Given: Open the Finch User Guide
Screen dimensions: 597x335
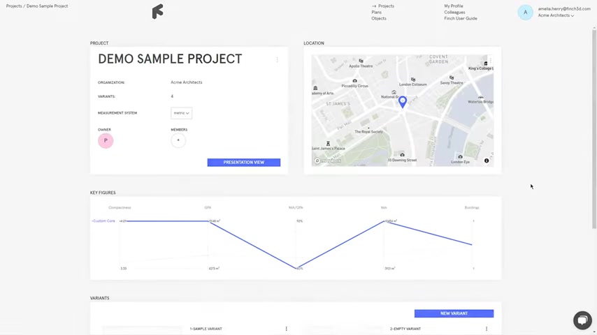Looking at the screenshot, I should coord(460,18).
